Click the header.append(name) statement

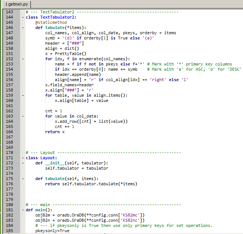76,74
